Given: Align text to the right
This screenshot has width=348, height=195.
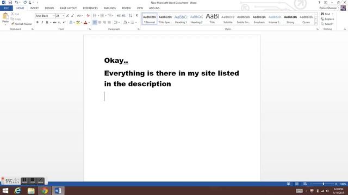Looking at the screenshot, I should [x=104, y=22].
